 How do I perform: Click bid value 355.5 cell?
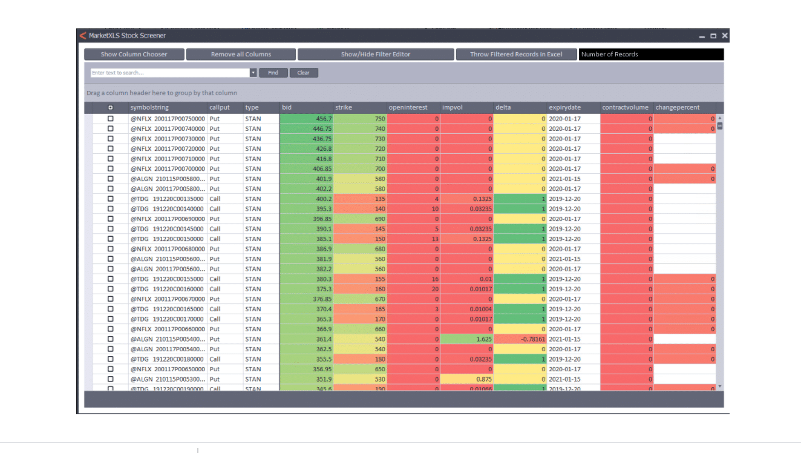pos(307,359)
